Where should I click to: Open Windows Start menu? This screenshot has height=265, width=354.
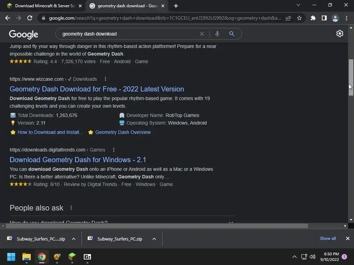tap(11, 257)
